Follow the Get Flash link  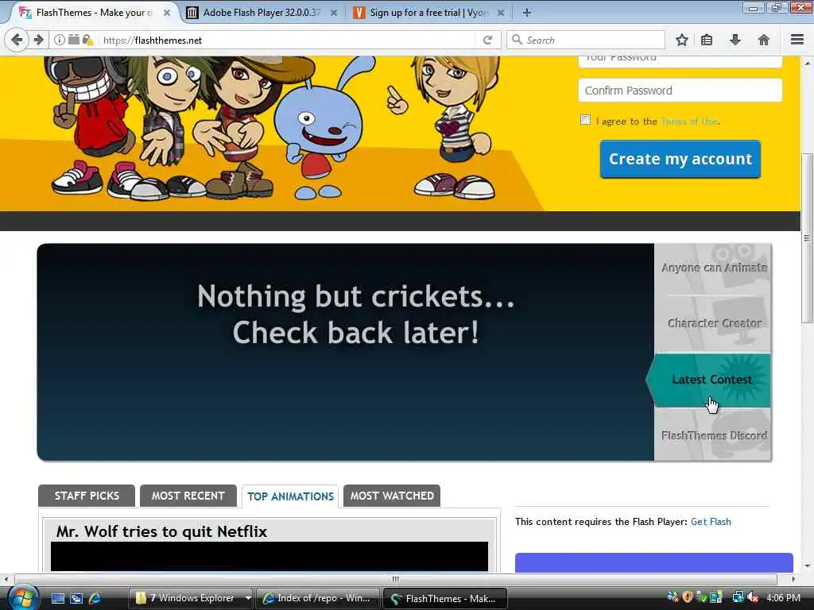point(711,521)
